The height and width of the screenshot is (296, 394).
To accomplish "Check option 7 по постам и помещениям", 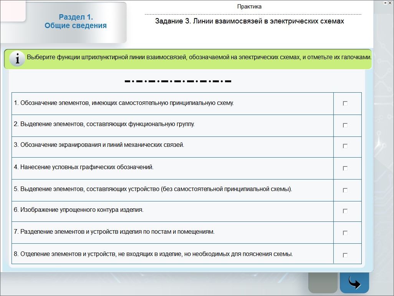I will click(345, 233).
